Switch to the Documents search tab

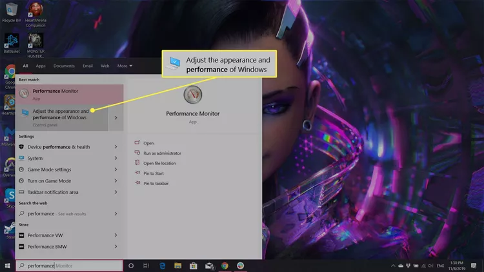coord(64,66)
